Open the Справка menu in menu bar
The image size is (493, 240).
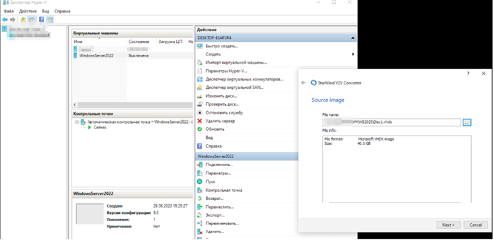62,11
